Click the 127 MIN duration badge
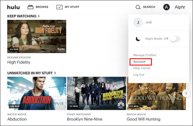 (134, 106)
